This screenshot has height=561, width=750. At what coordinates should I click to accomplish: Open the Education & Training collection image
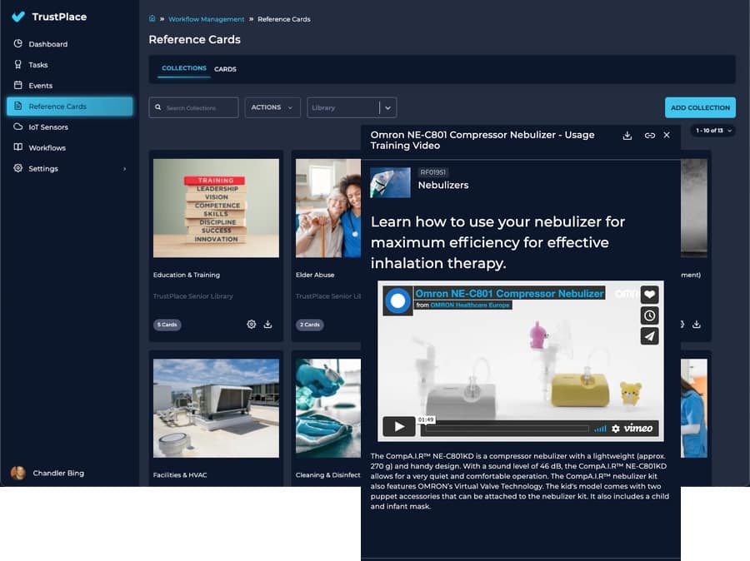pos(216,208)
